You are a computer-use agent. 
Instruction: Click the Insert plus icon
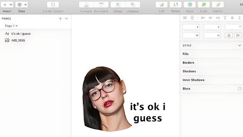coord(5,5)
